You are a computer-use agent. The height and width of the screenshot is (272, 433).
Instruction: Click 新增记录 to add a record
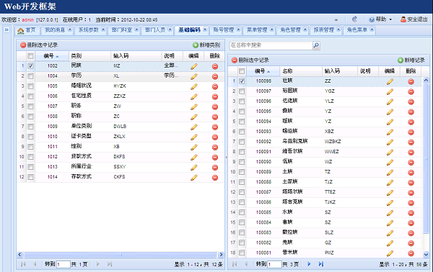click(411, 60)
